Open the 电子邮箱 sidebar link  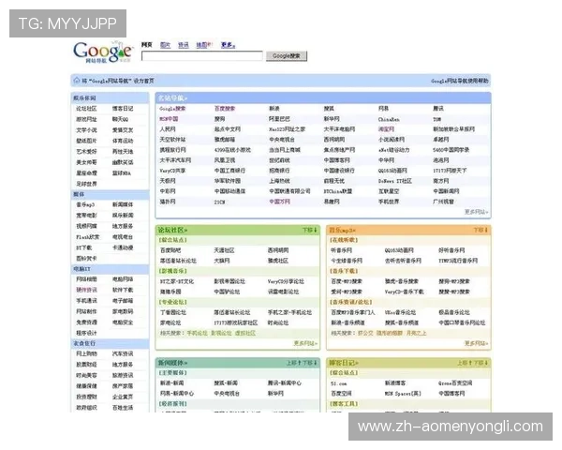pyautogui.click(x=123, y=301)
